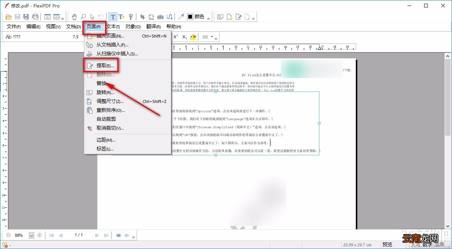Print the document with printer icon
This screenshot has width=452, height=249.
(35, 17)
